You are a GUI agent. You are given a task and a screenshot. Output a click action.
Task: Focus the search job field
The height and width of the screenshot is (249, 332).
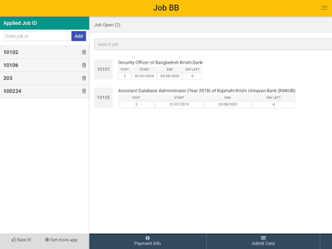point(213,44)
